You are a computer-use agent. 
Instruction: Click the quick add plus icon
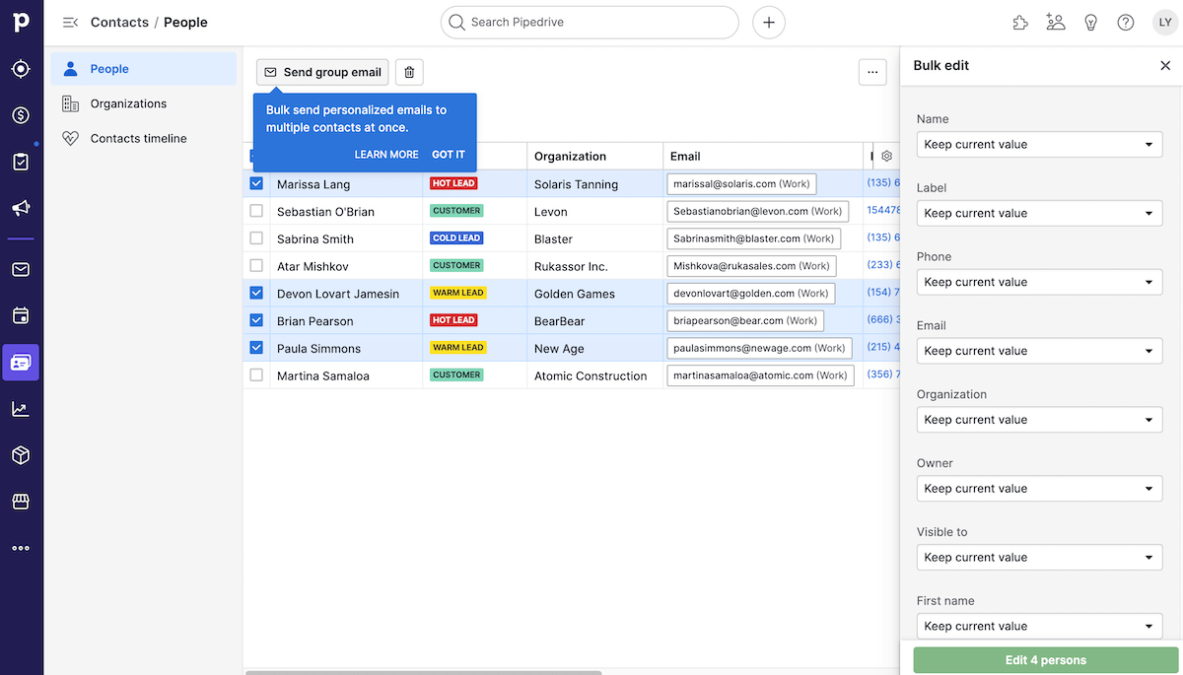point(769,22)
